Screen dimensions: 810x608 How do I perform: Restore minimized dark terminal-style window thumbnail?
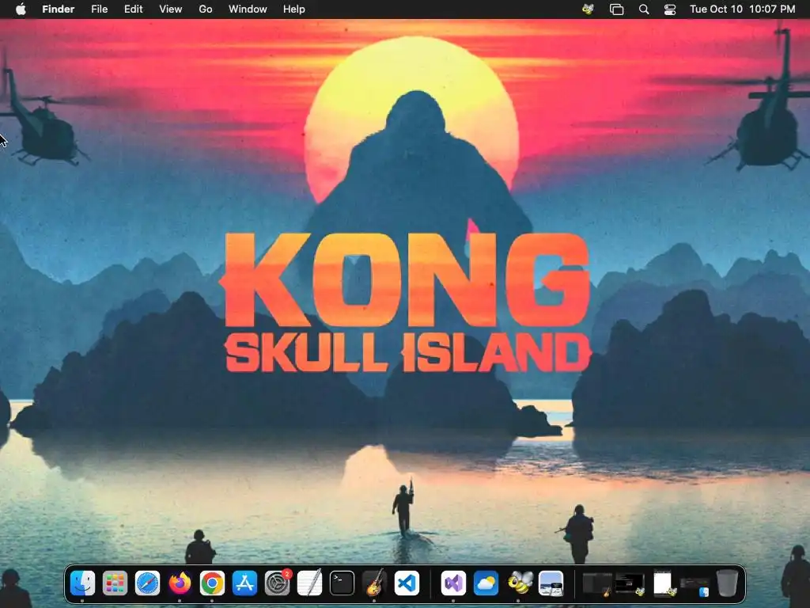click(x=630, y=583)
